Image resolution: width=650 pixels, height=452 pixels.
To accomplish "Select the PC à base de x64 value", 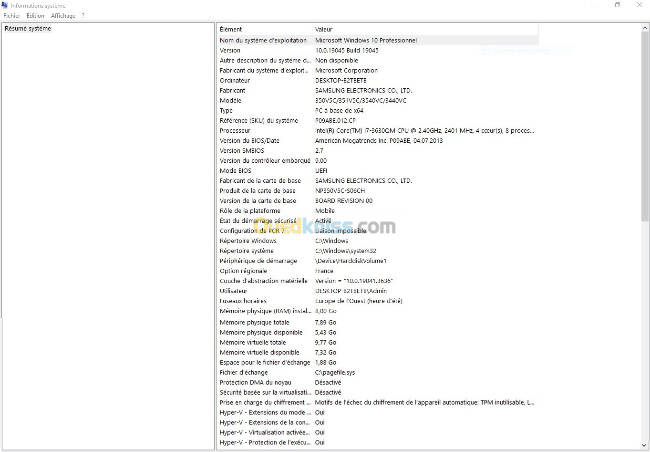I will [x=339, y=111].
